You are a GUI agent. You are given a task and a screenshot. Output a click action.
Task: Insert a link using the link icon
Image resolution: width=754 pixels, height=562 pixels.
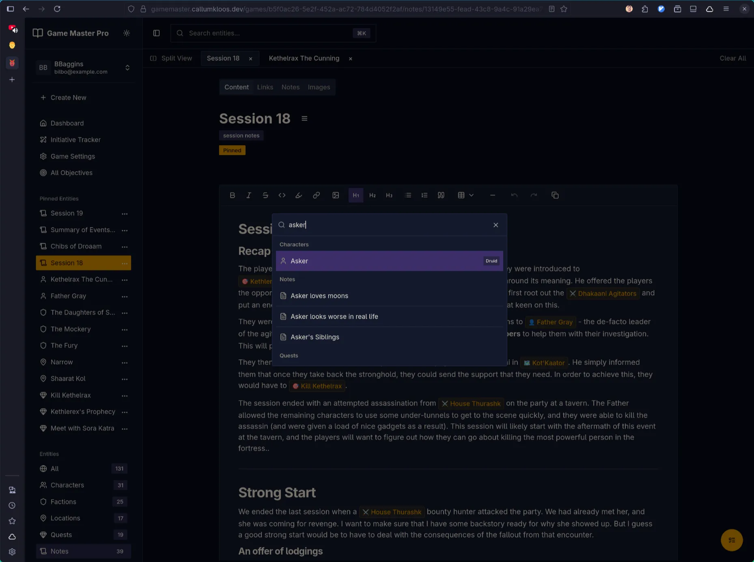click(316, 195)
